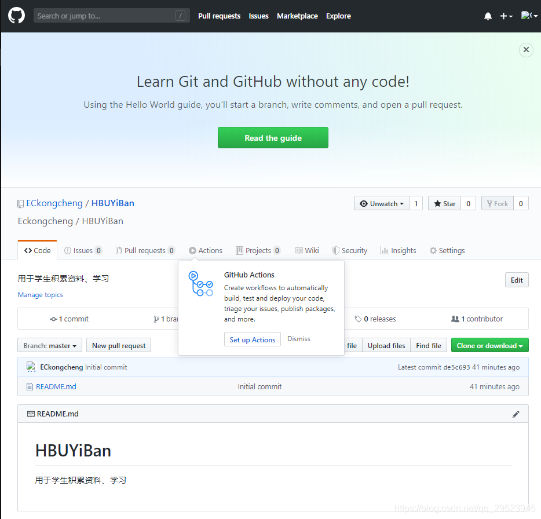This screenshot has height=519, width=541.
Task: Open the user avatar menu
Action: coord(529,16)
